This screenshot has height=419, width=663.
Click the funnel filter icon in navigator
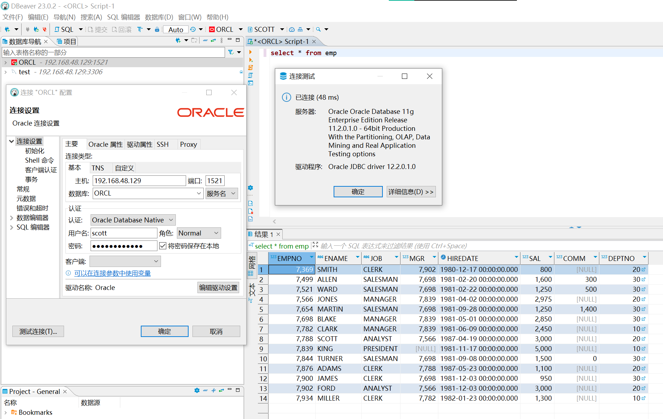click(x=231, y=52)
